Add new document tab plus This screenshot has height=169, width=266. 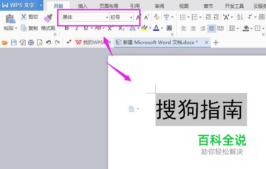point(216,43)
